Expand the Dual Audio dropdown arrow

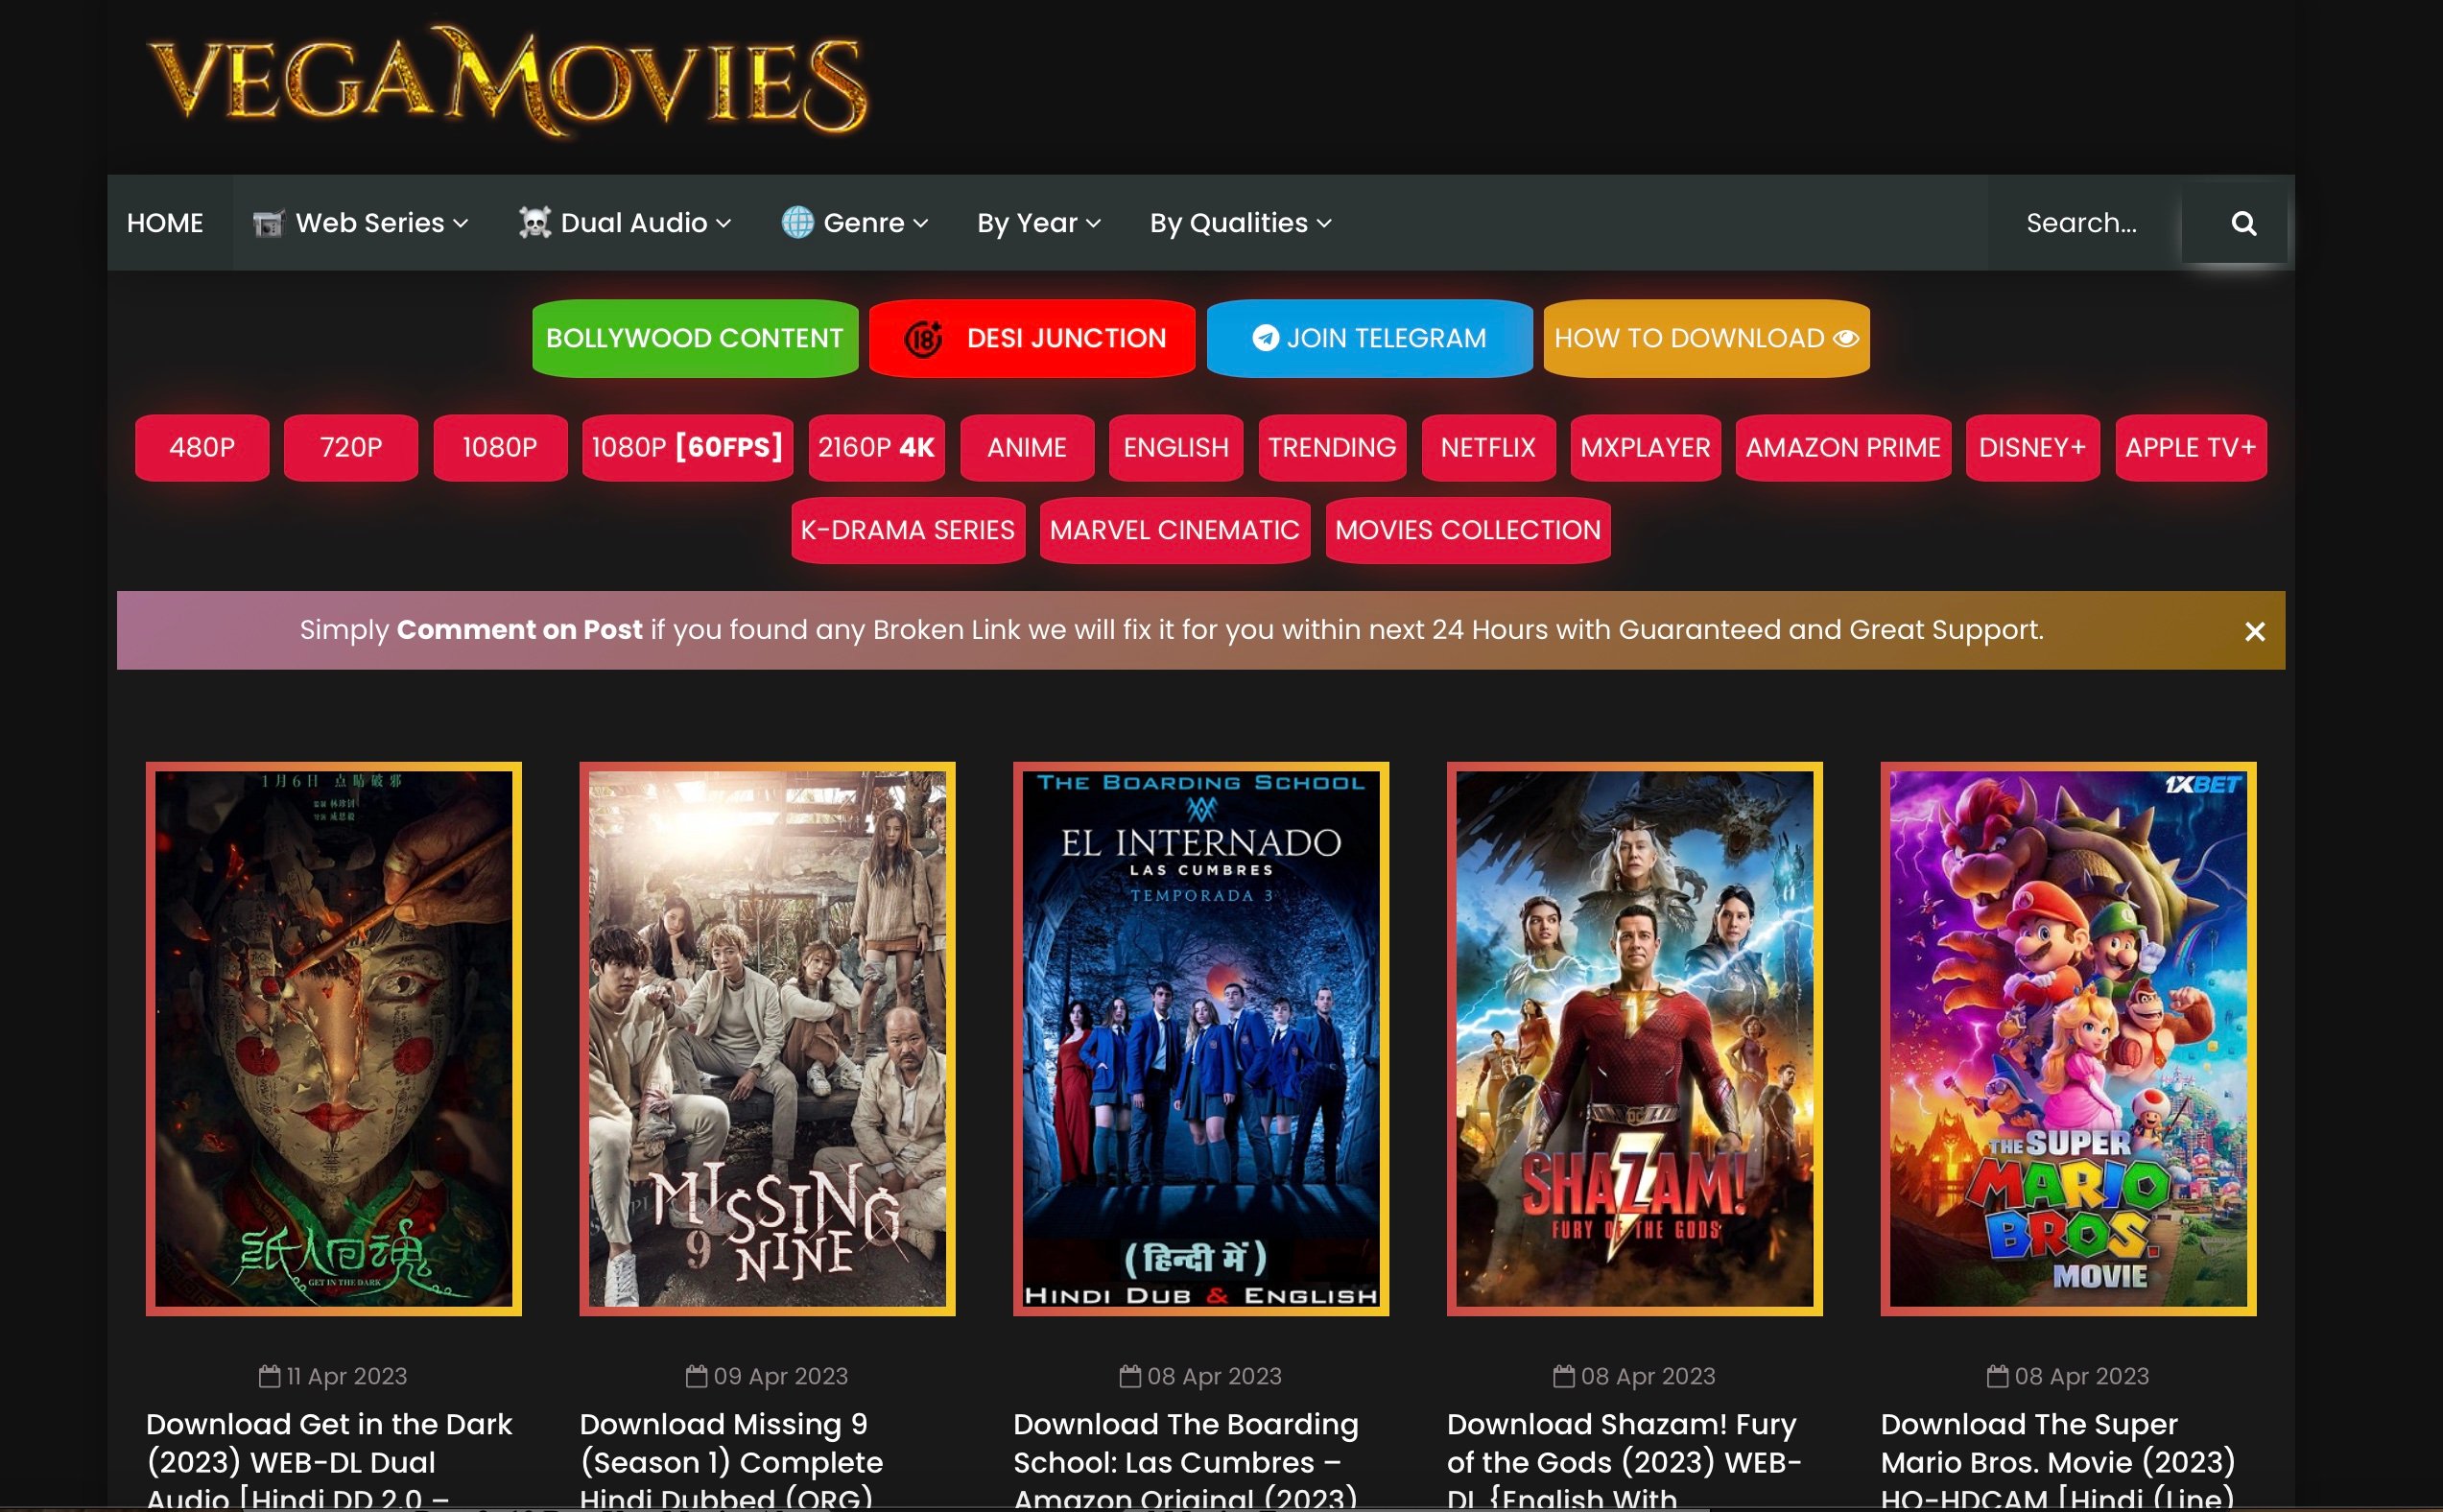pyautogui.click(x=724, y=224)
